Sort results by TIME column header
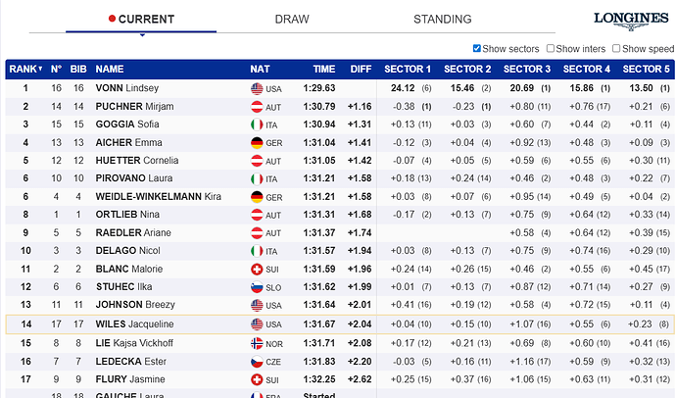Image resolution: width=676 pixels, height=398 pixels. [x=324, y=69]
